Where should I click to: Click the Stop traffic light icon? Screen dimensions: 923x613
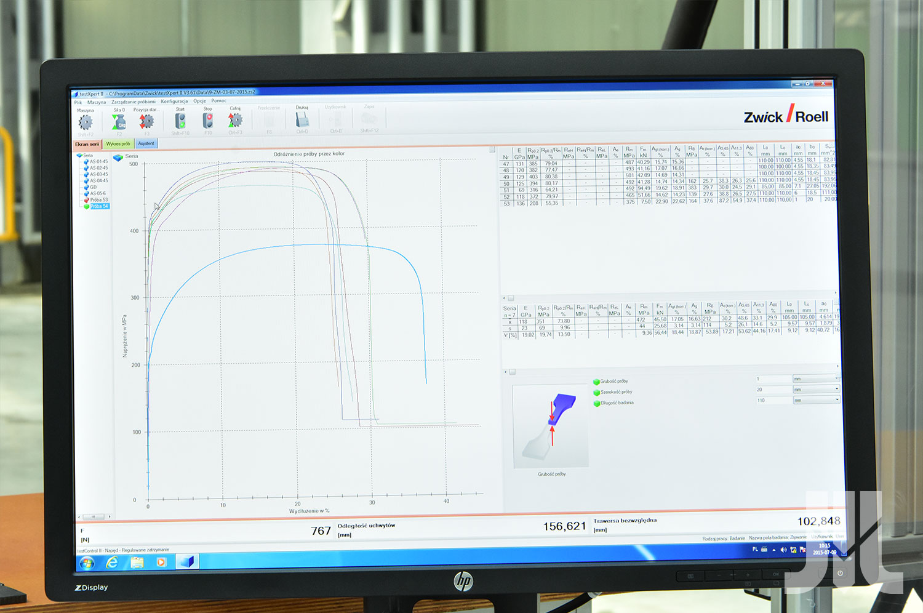208,120
